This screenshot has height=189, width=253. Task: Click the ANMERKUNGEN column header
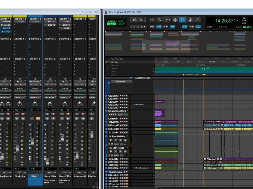click(142, 78)
